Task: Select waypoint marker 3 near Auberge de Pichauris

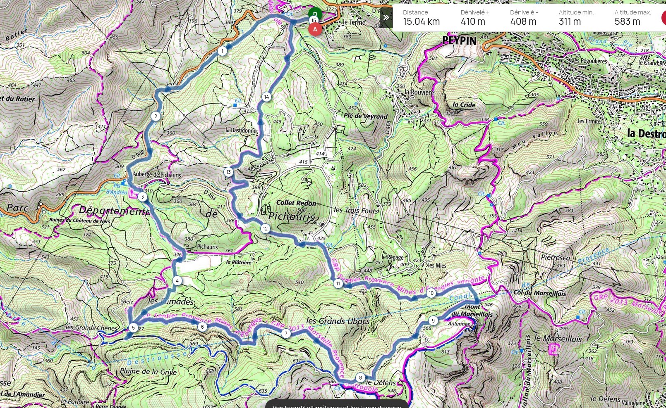Action: (x=142, y=197)
